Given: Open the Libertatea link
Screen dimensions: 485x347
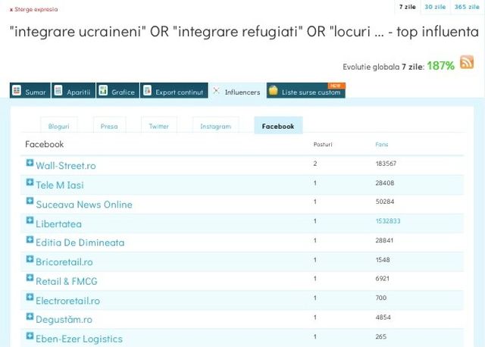Looking at the screenshot, I should pos(59,224).
